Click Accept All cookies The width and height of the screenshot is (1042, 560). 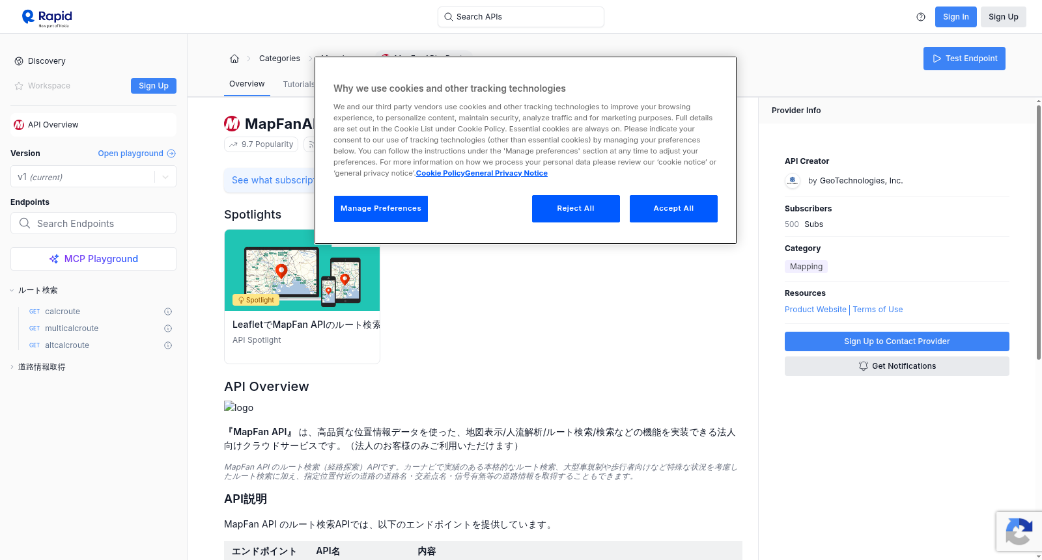(673, 209)
